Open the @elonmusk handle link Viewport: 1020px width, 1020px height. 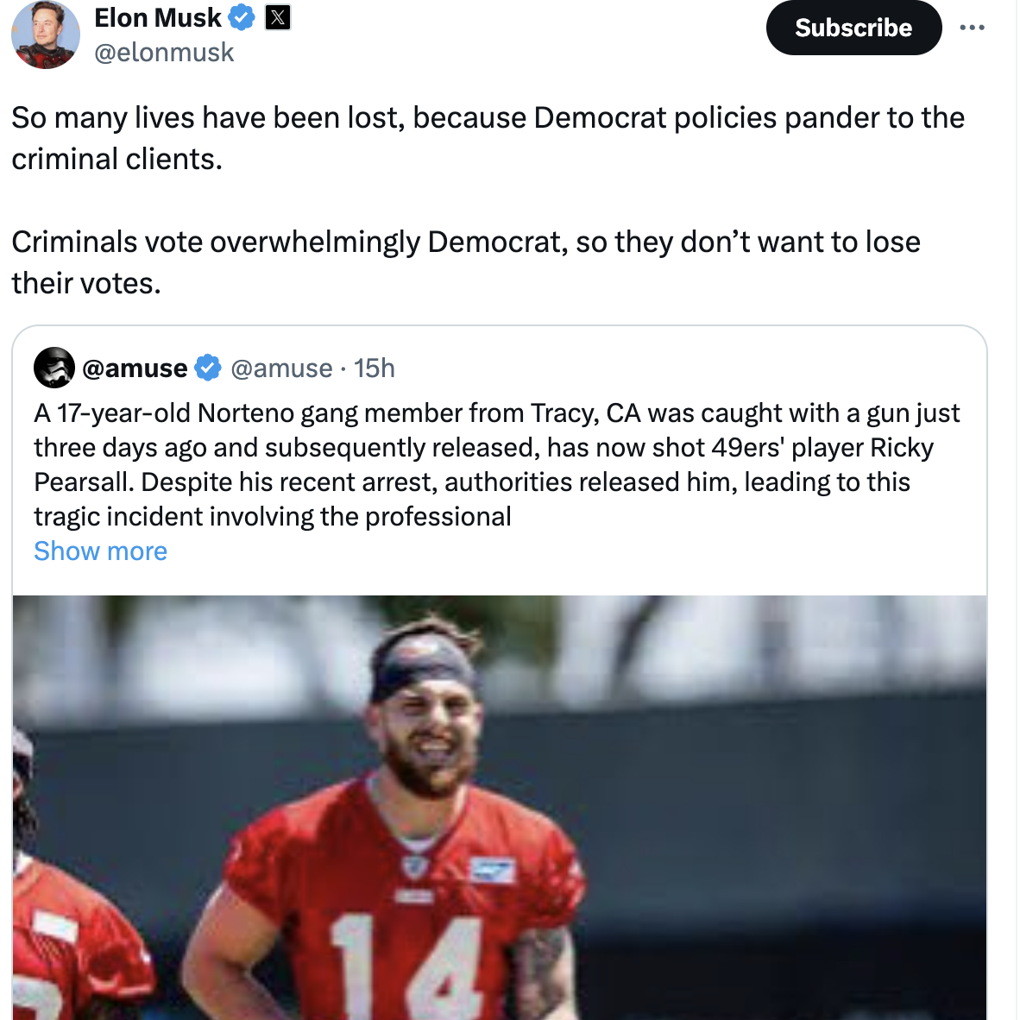pos(164,53)
